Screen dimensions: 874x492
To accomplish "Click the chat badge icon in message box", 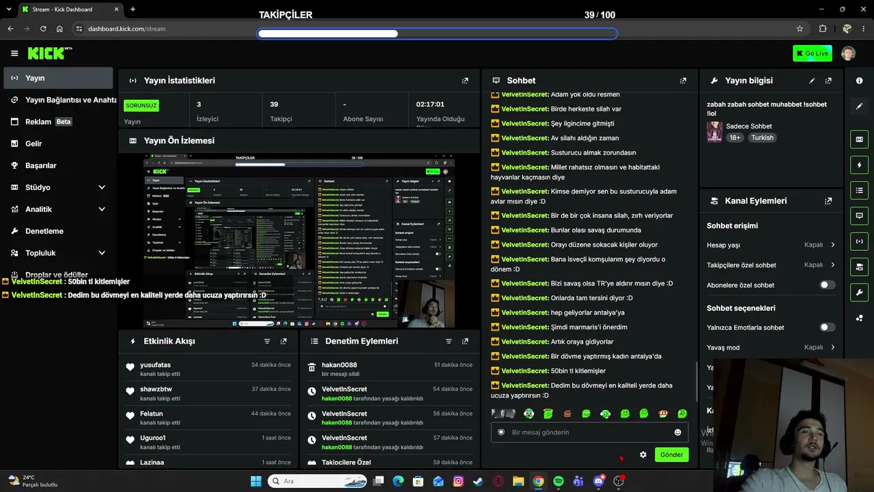I will click(x=501, y=432).
